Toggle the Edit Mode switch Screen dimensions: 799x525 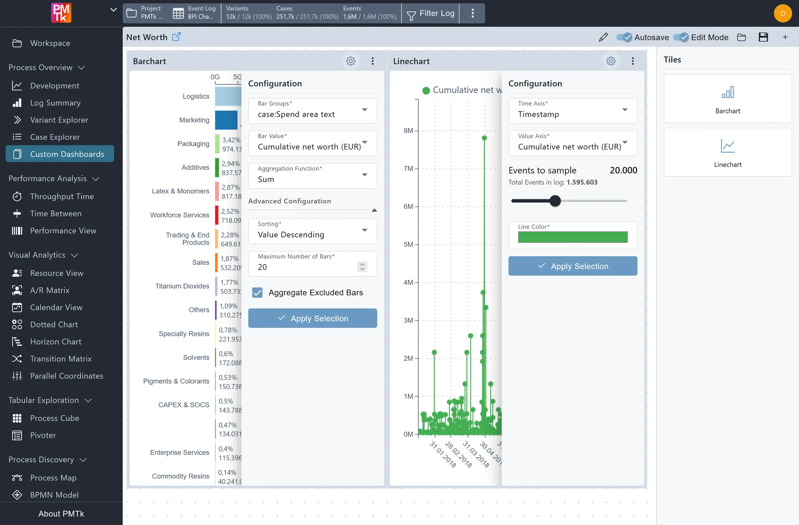681,37
